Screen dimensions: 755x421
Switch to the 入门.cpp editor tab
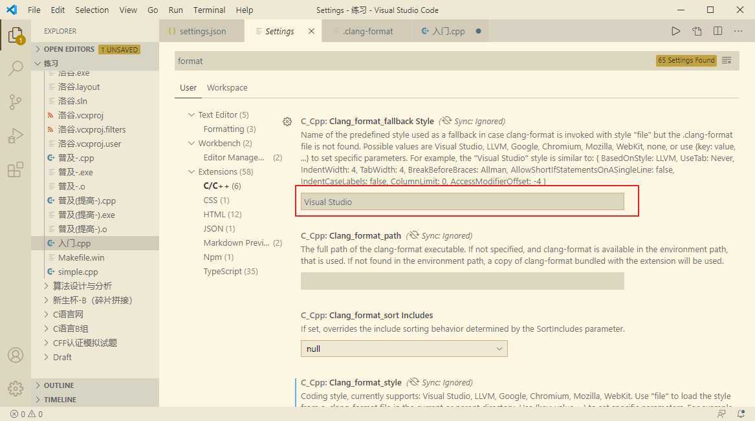450,31
